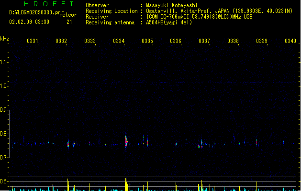Click the 0331 time marker
This screenshot has height=191, width=301.
pos(33,41)
